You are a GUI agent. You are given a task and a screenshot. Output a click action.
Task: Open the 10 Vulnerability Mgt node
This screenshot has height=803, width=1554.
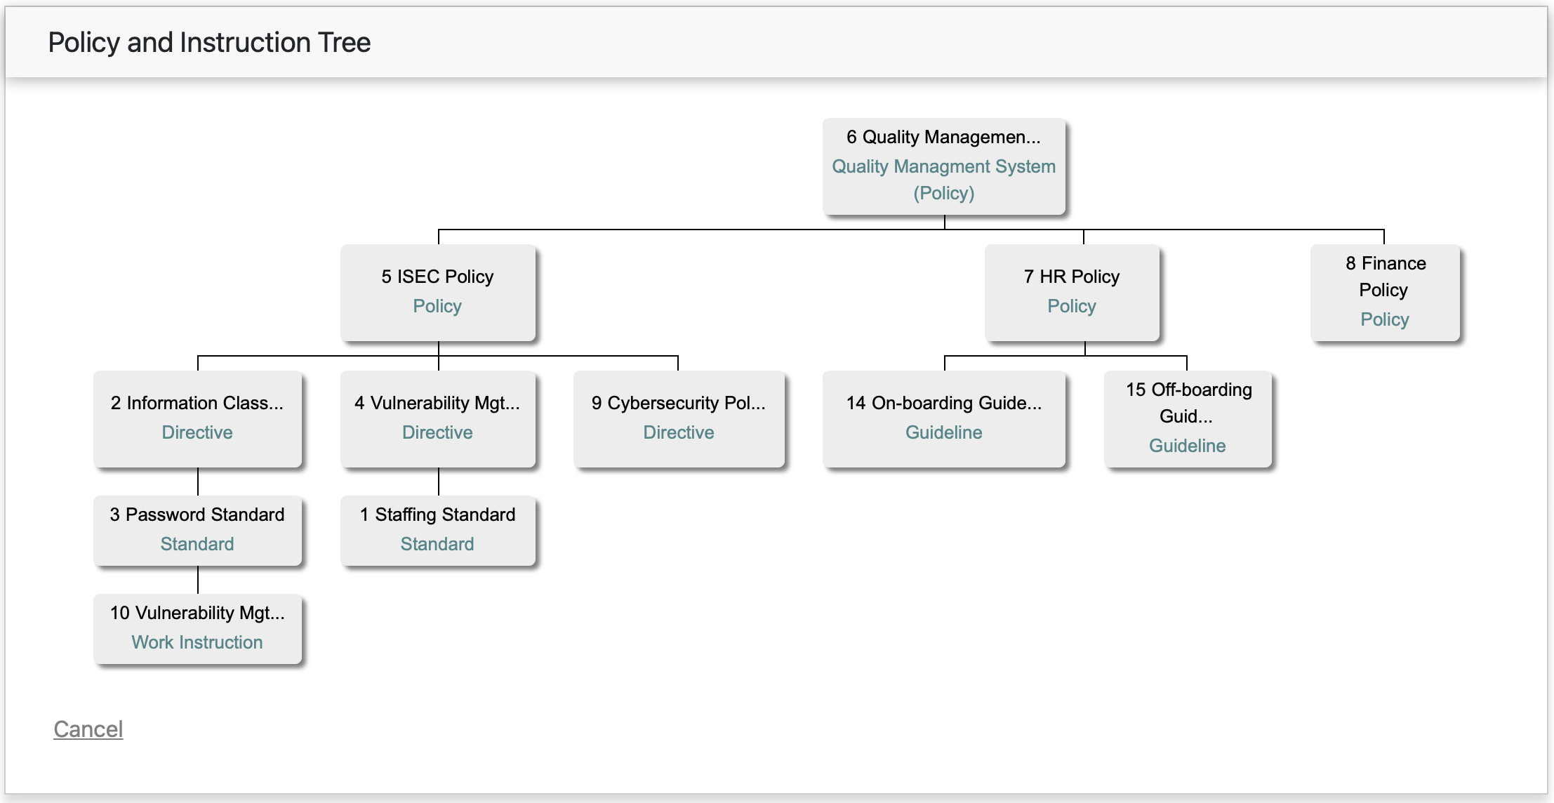click(197, 613)
